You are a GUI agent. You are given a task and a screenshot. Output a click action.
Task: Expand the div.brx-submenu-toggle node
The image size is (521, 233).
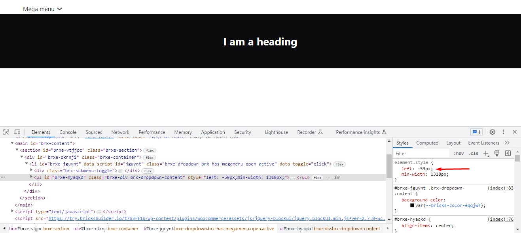32,171
